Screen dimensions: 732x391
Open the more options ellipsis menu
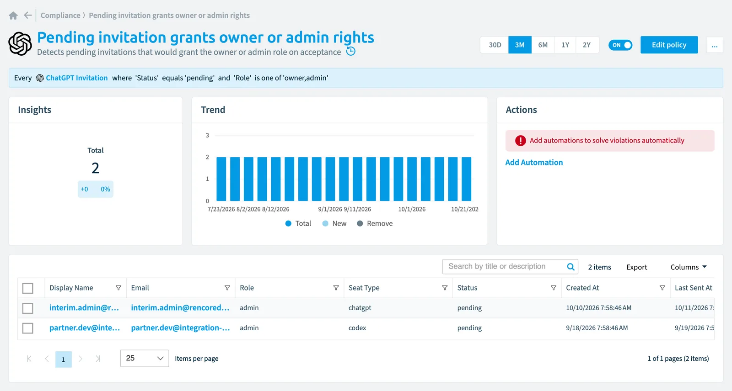(x=715, y=45)
